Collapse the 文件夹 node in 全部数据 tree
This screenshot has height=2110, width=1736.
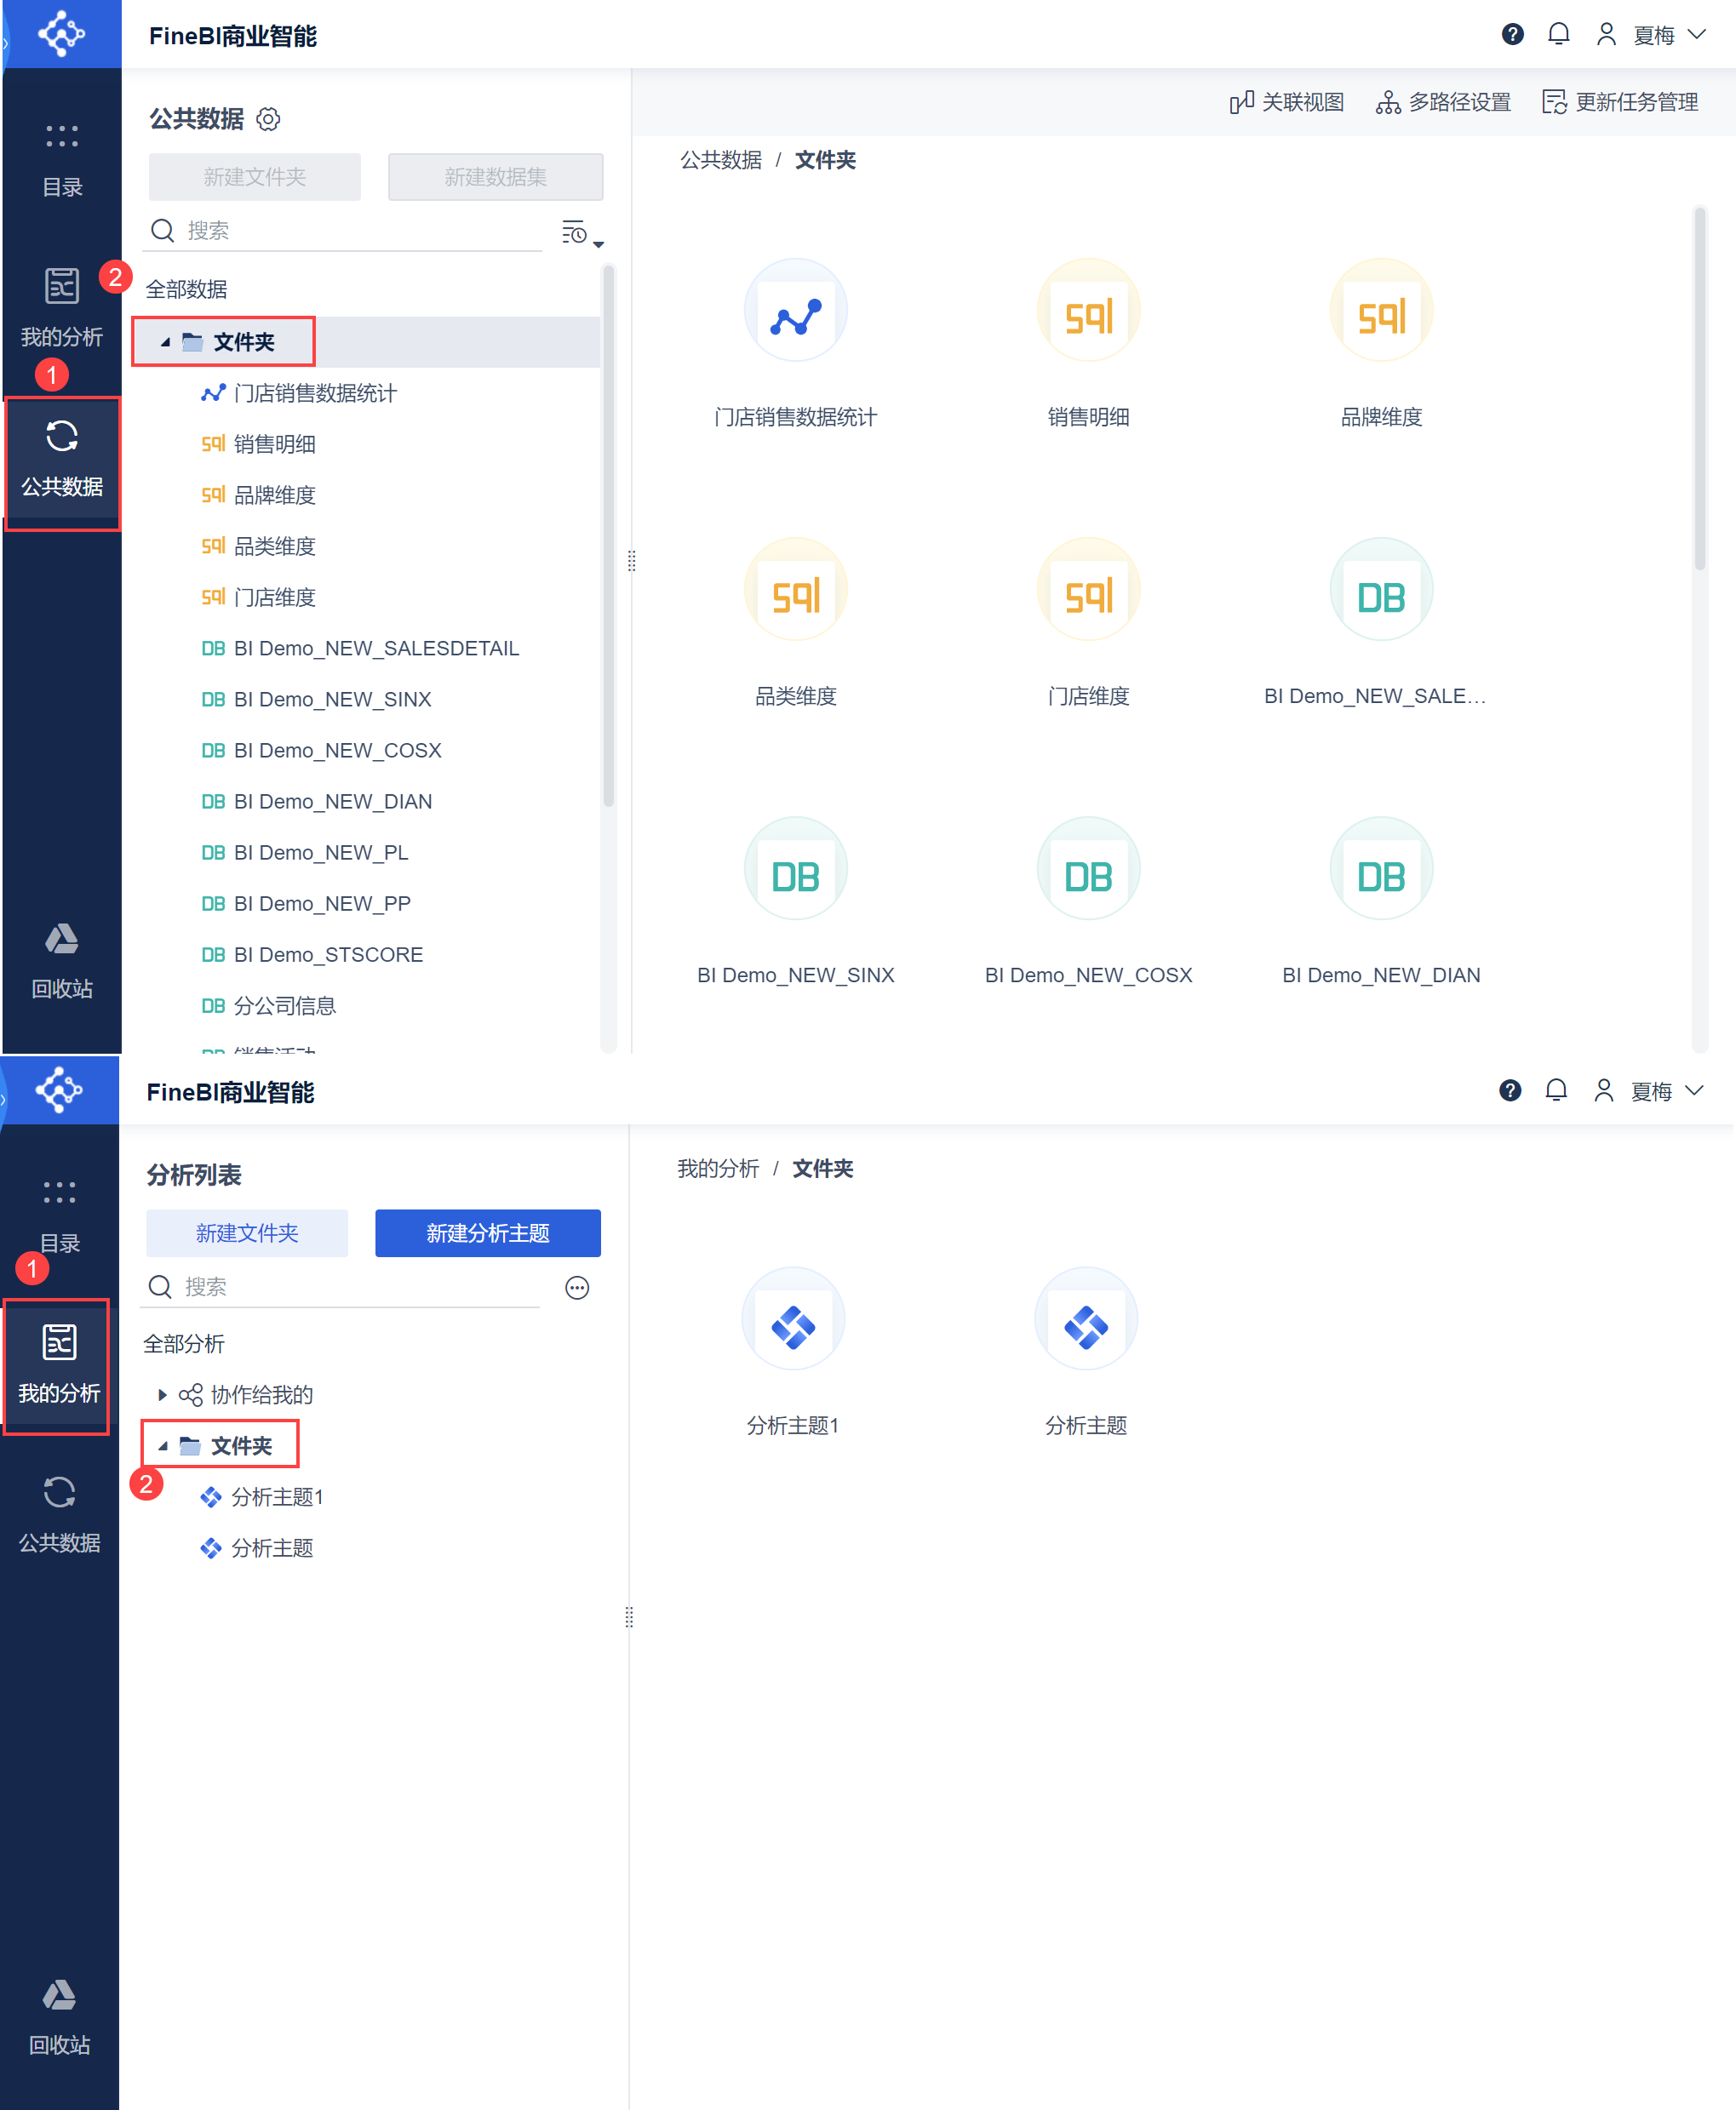coord(165,343)
